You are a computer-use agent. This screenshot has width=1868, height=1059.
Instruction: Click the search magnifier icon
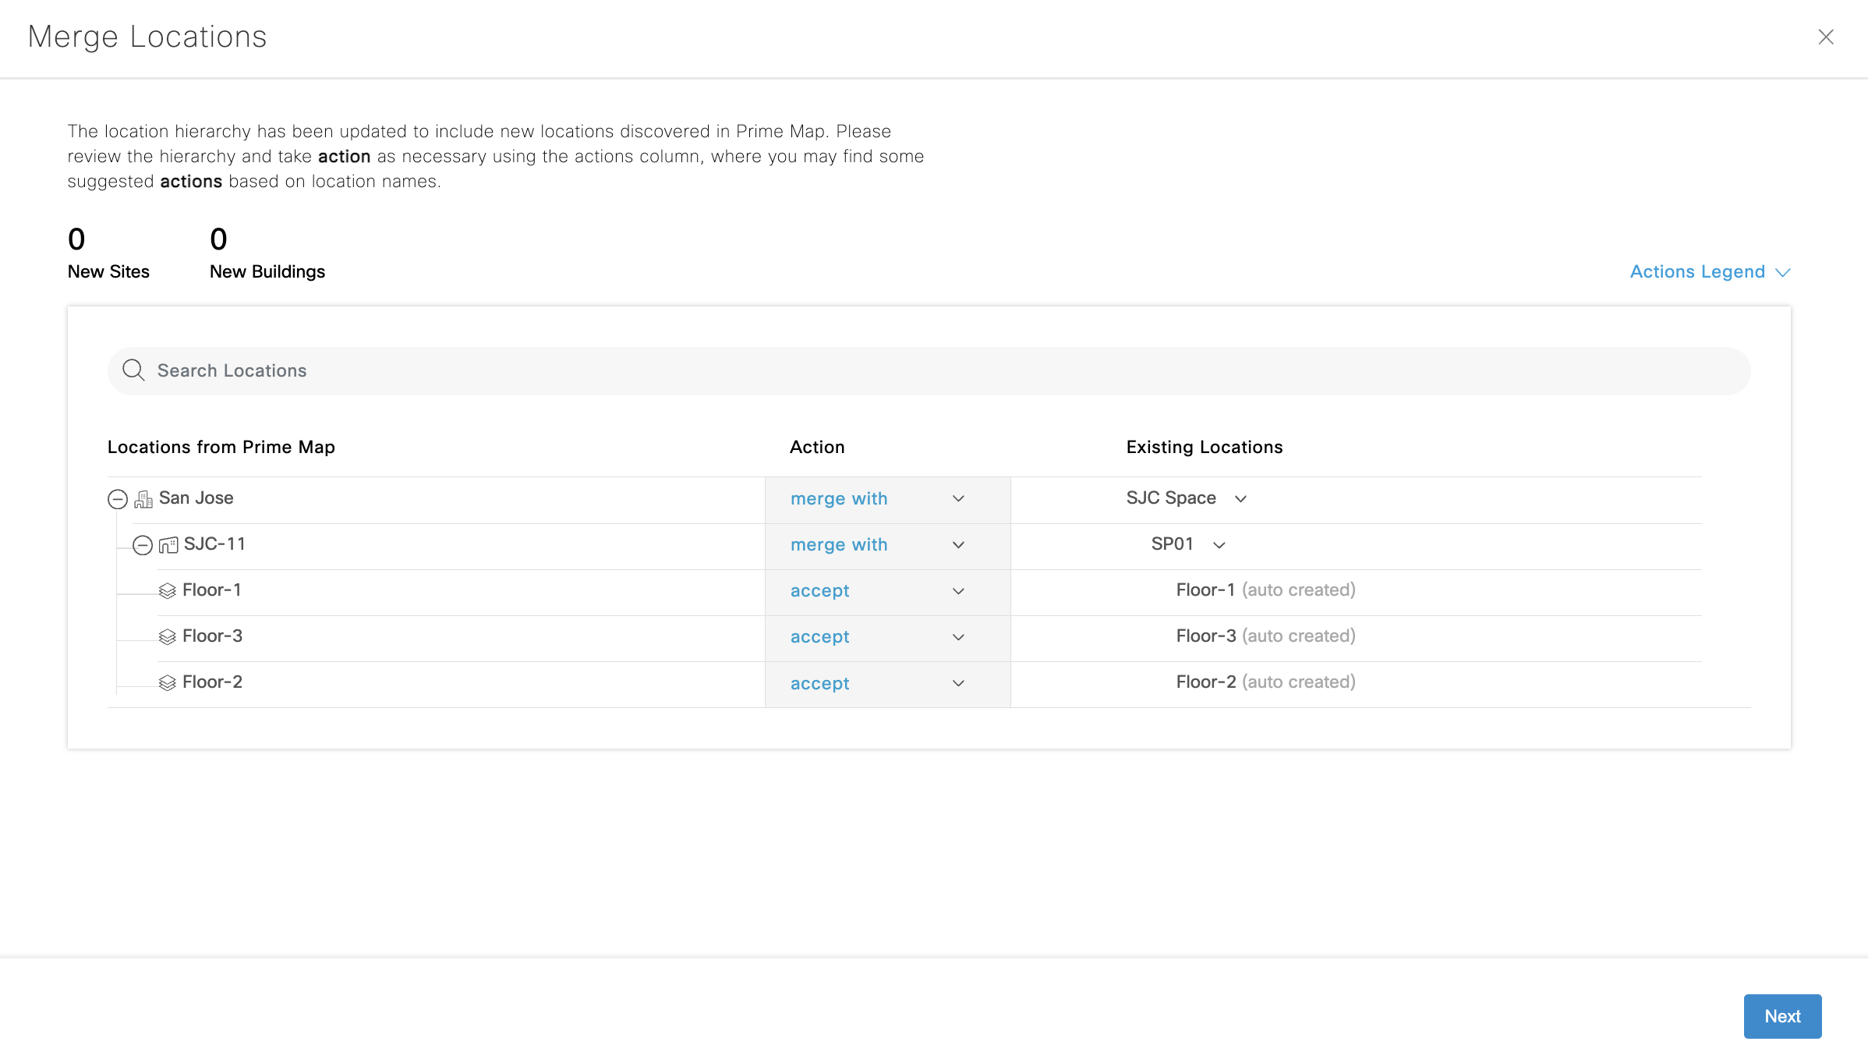[133, 370]
